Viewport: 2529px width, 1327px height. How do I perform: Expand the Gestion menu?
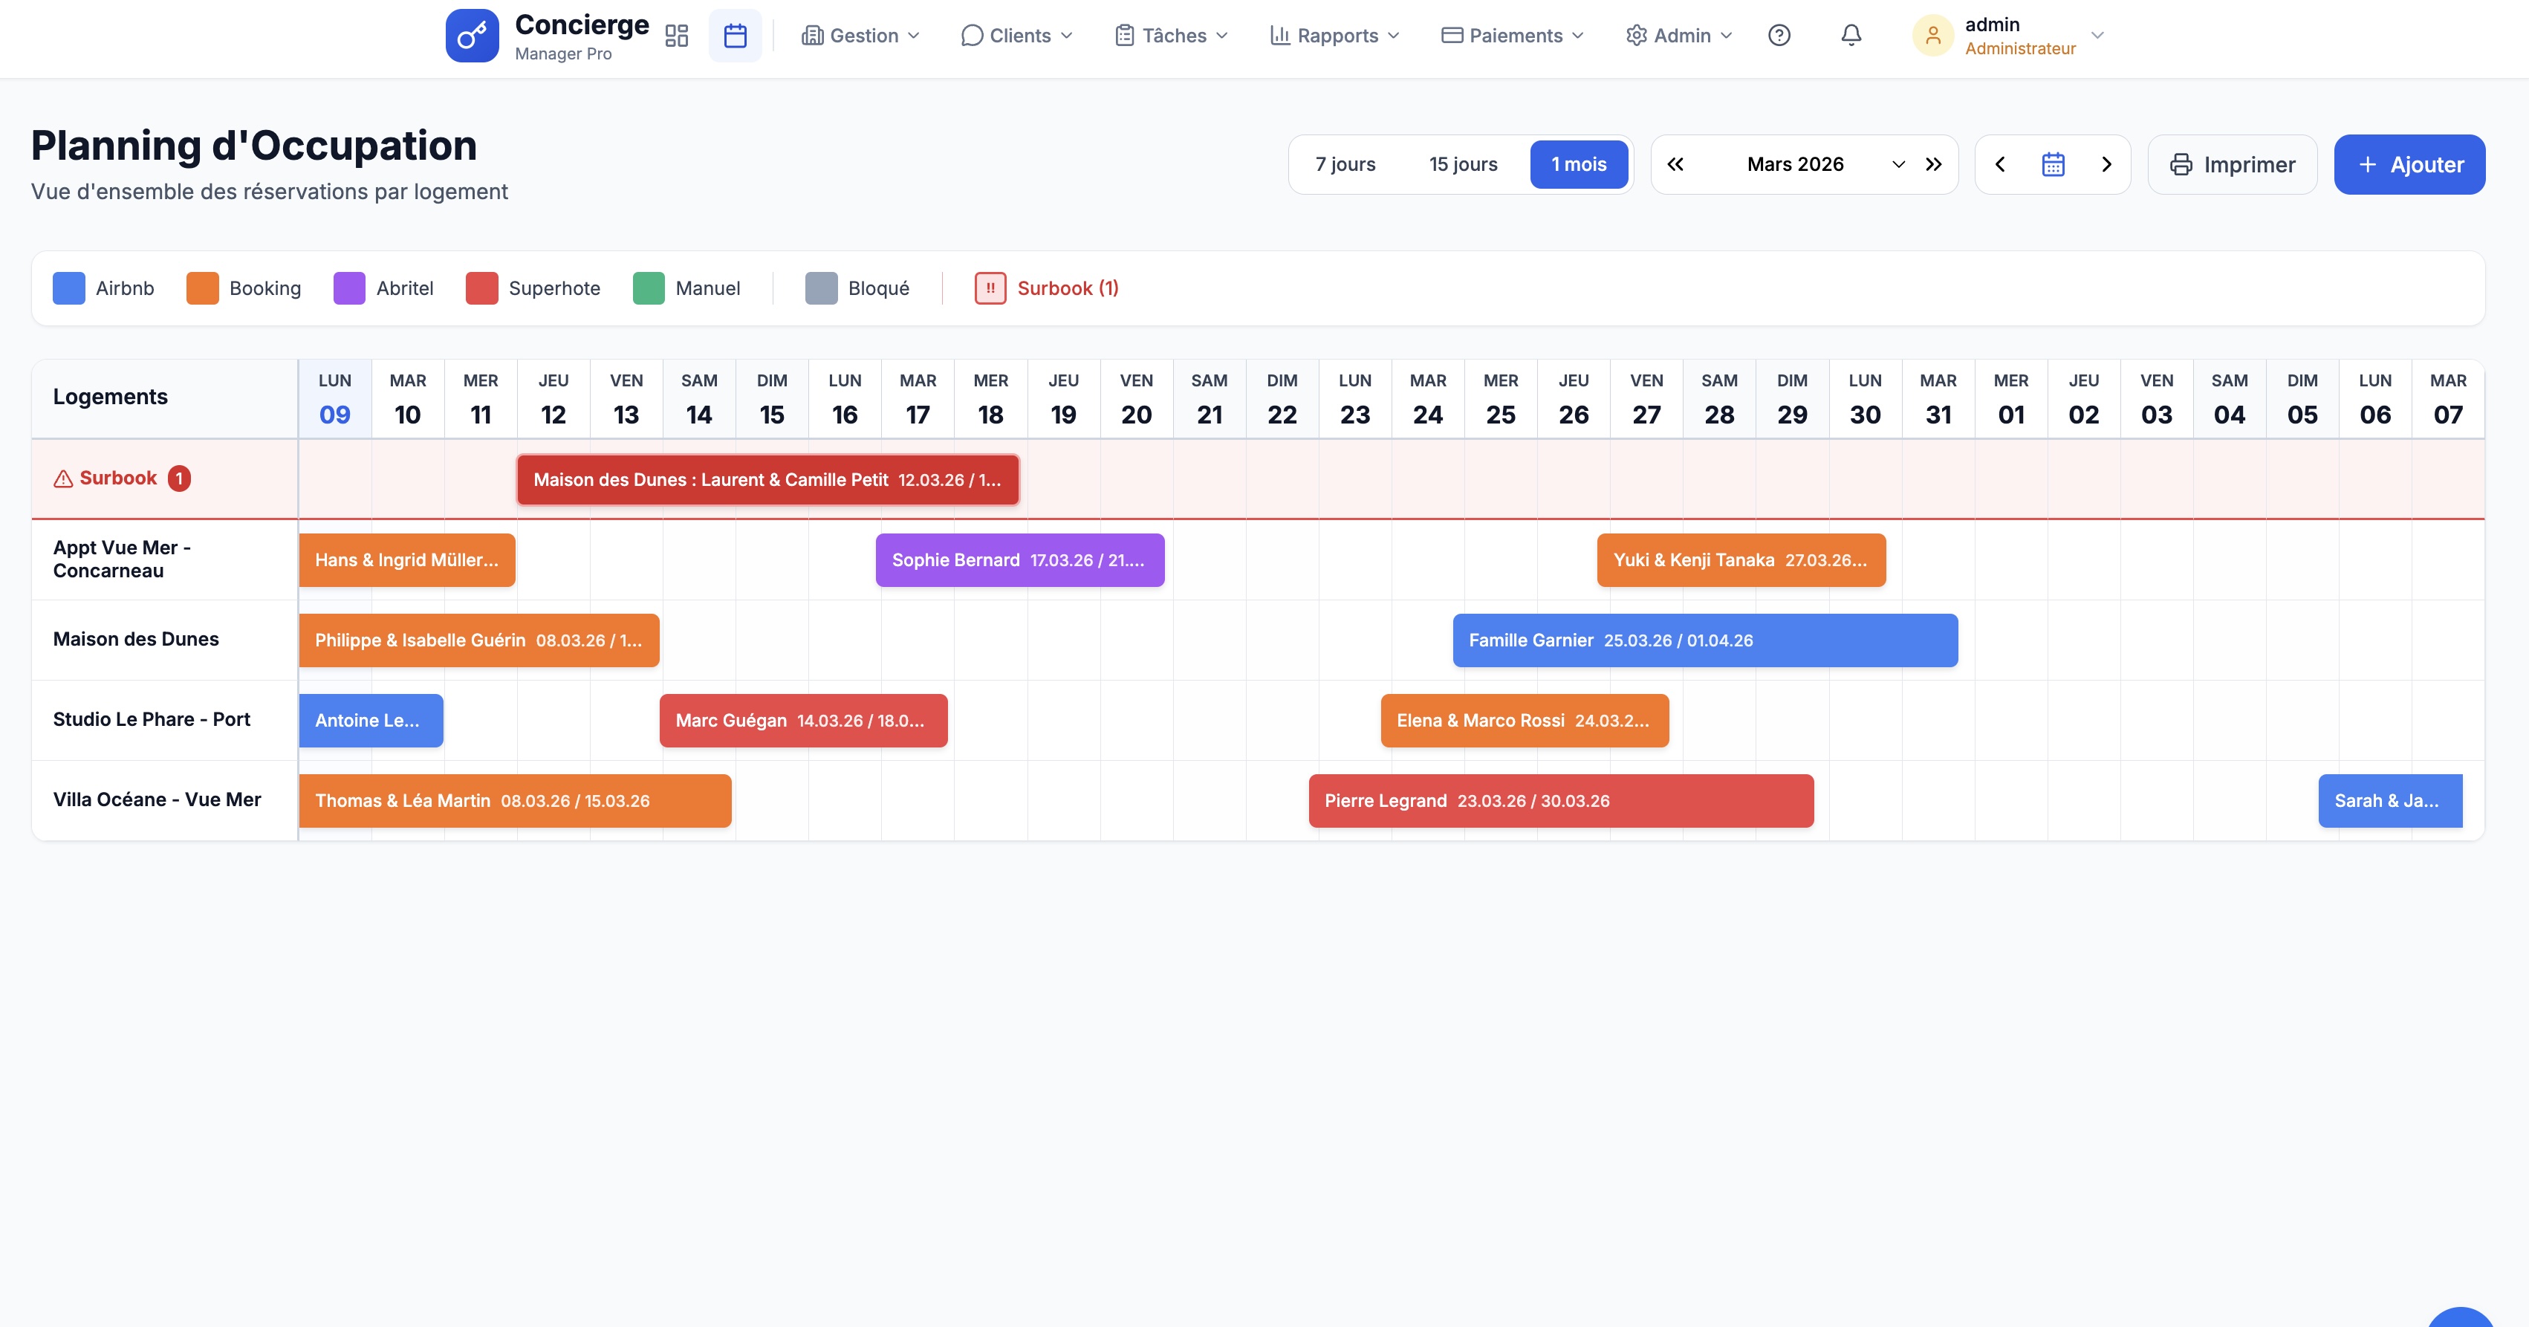coord(861,36)
